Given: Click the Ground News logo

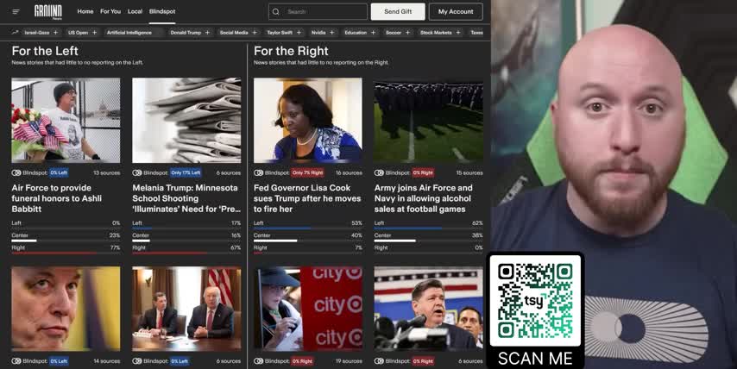Looking at the screenshot, I should point(48,11).
